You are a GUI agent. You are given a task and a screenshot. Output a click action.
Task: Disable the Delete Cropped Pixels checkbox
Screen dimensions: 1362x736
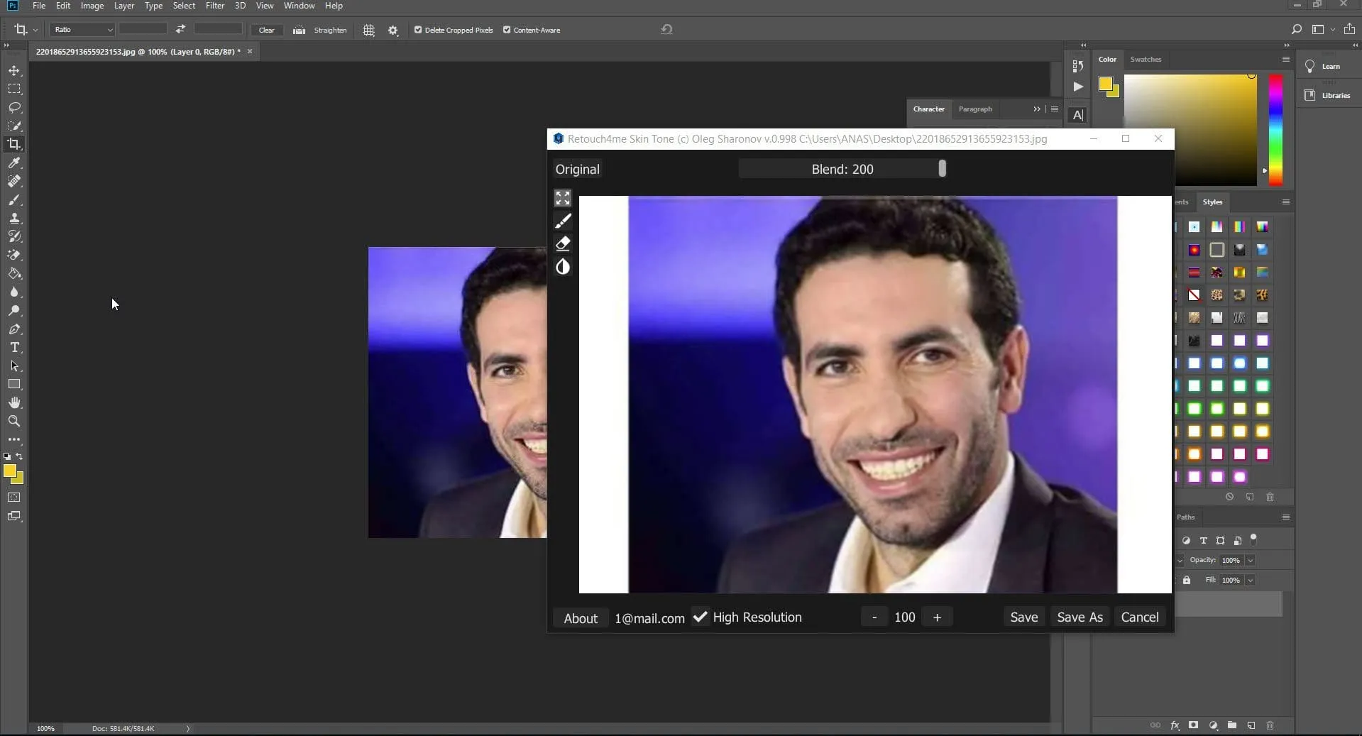pyautogui.click(x=419, y=30)
